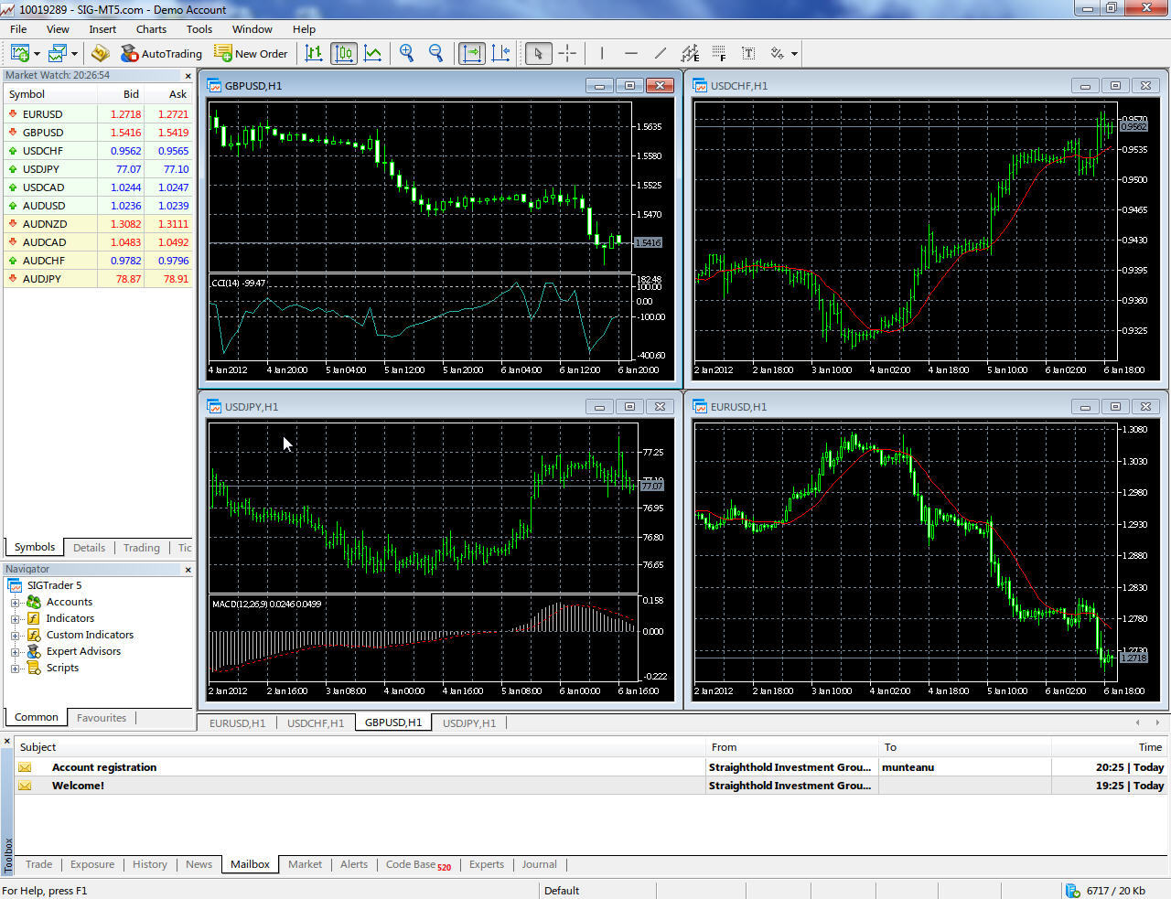The height and width of the screenshot is (899, 1171).
Task: Activate the USDJPY,H1 chart tab
Action: [469, 722]
